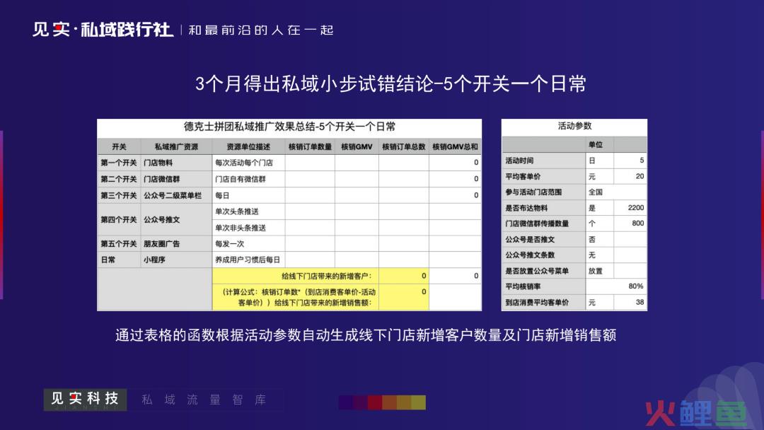The height and width of the screenshot is (430, 764).
Task: Click the value '5' for 活动时间
Action: tap(630, 161)
